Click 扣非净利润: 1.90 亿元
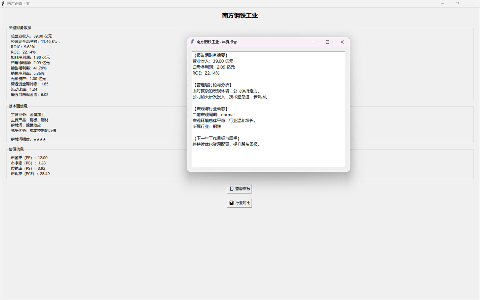The height and width of the screenshot is (300, 480). pyautogui.click(x=30, y=57)
